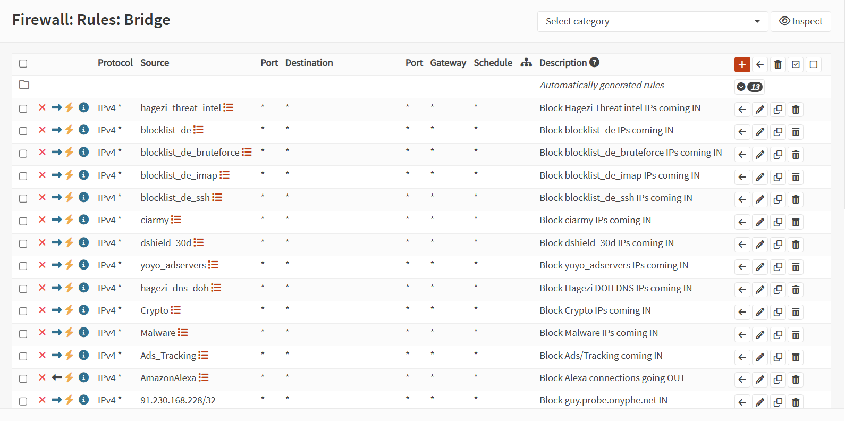
Task: Edit the yoyo_adservers rule
Action: click(760, 267)
